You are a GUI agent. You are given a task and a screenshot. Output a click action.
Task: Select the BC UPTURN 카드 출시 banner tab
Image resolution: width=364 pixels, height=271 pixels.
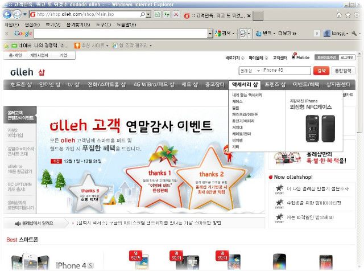[x=20, y=187]
